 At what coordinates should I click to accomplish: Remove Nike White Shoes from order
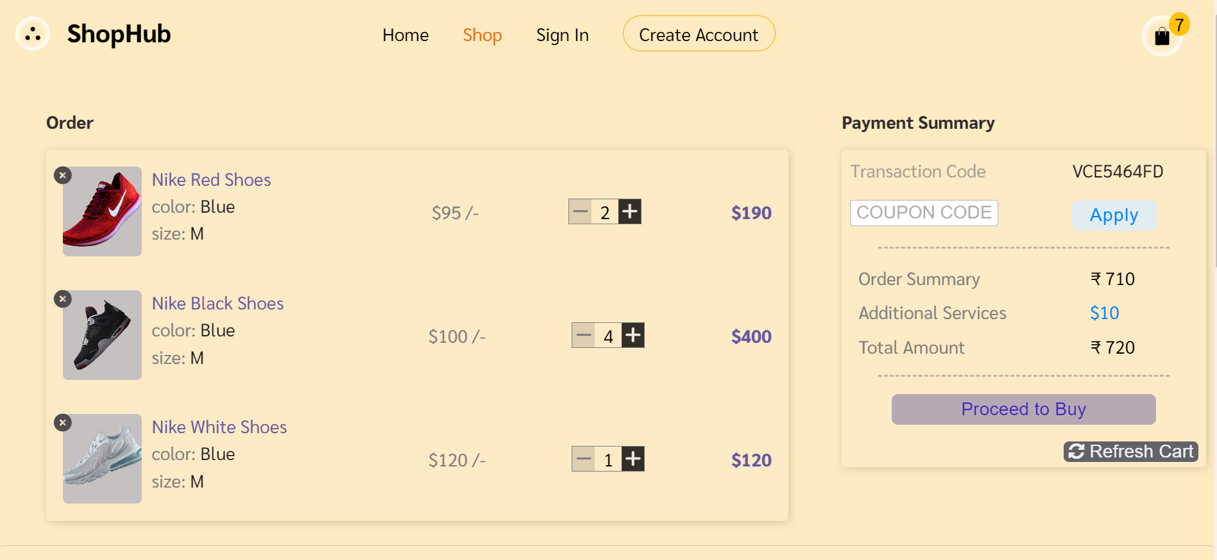click(x=62, y=422)
